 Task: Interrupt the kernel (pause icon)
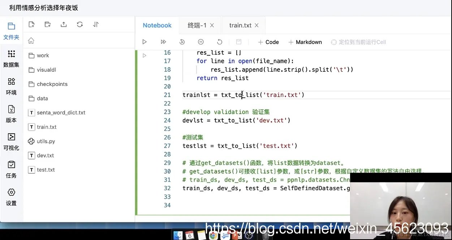[201, 42]
